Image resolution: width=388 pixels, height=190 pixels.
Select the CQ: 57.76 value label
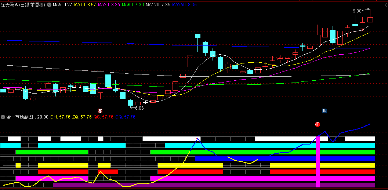coord(126,117)
